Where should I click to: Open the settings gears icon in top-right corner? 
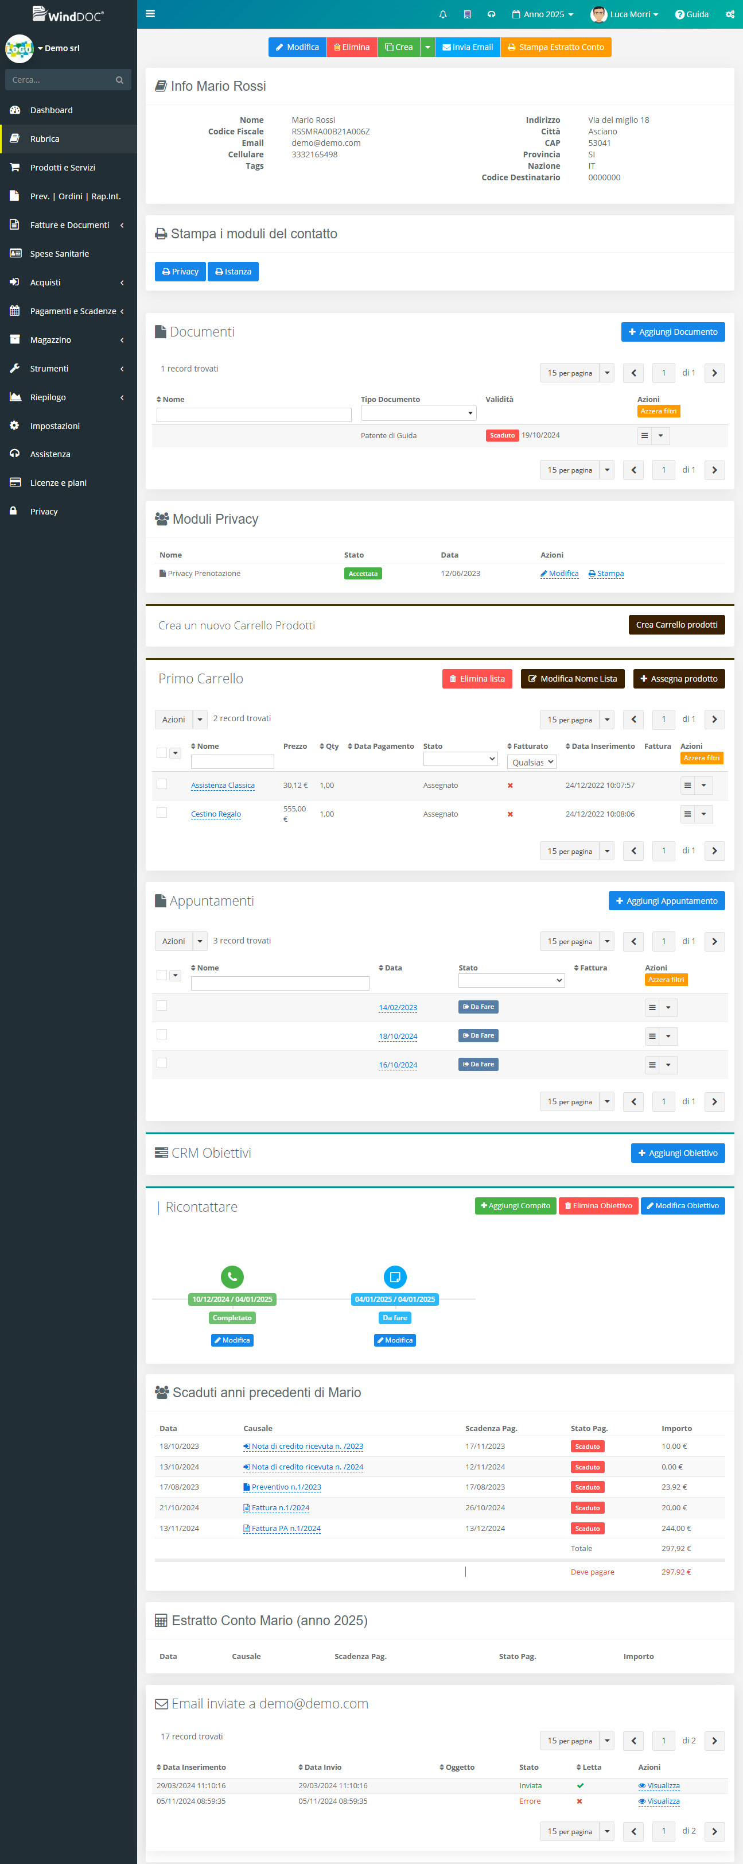730,14
